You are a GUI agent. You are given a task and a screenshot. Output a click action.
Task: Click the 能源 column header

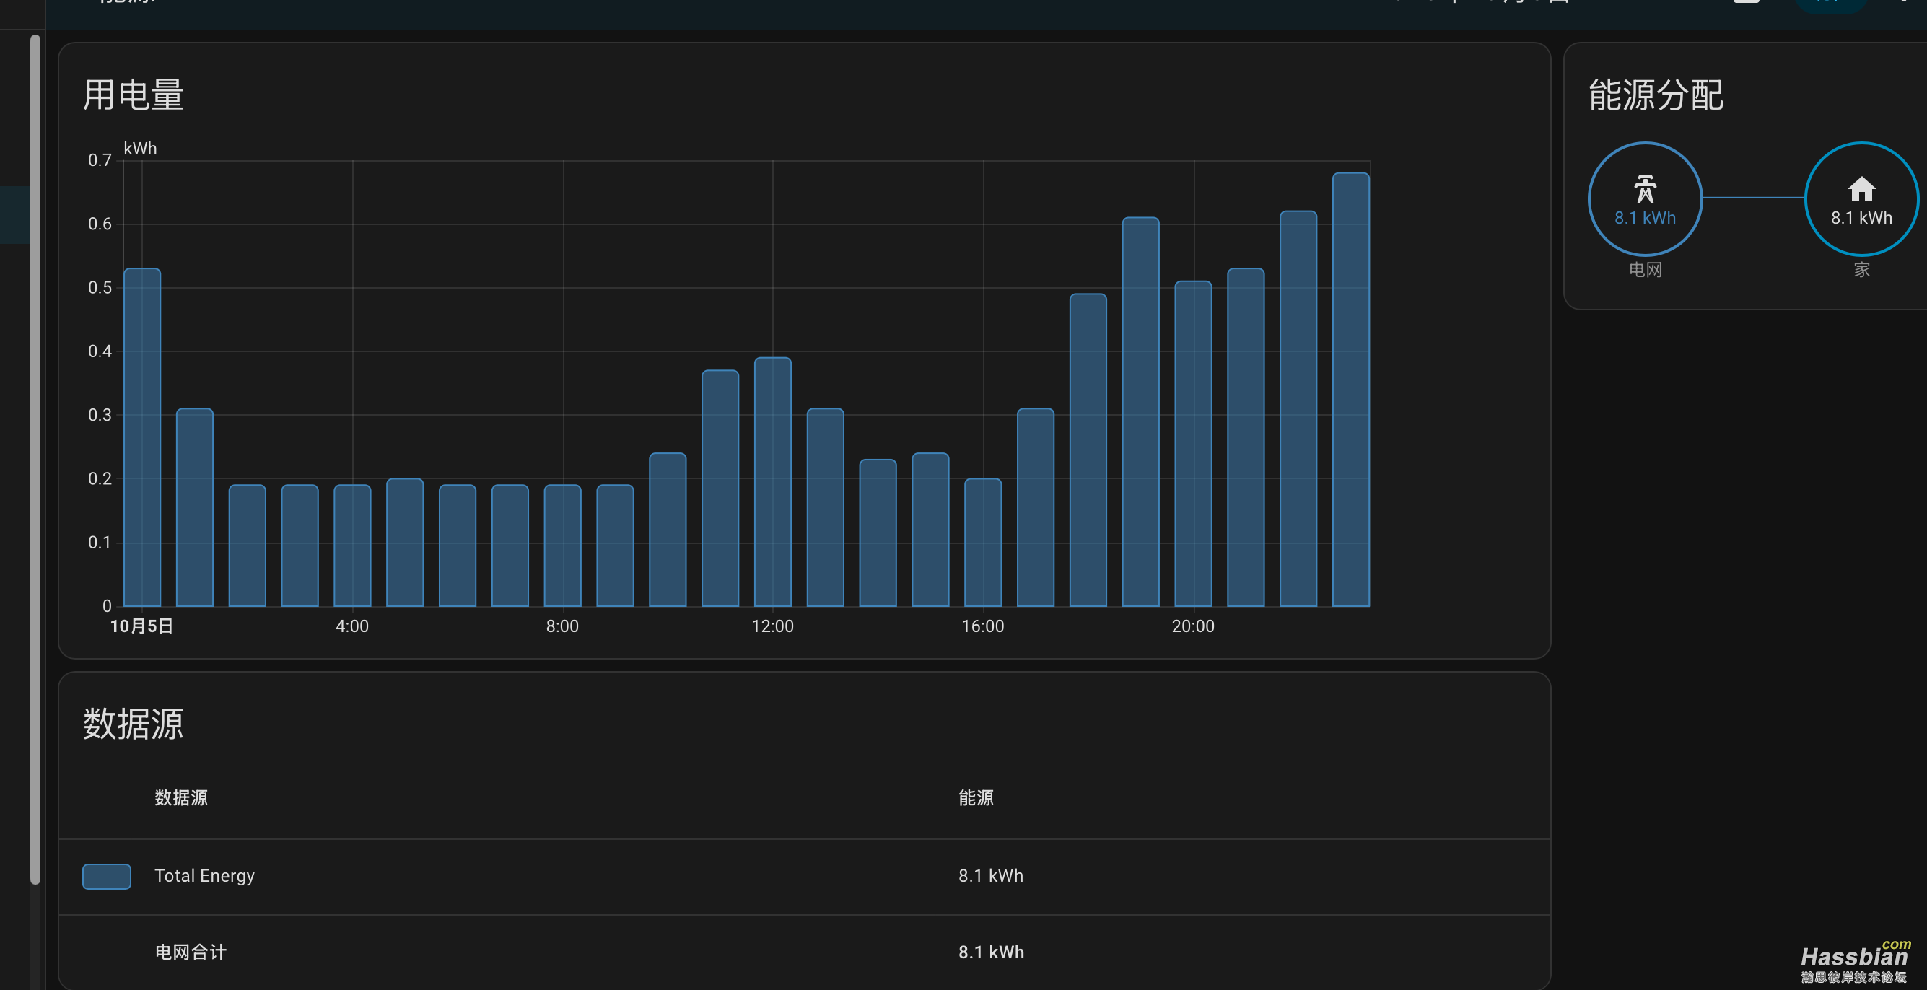976,798
